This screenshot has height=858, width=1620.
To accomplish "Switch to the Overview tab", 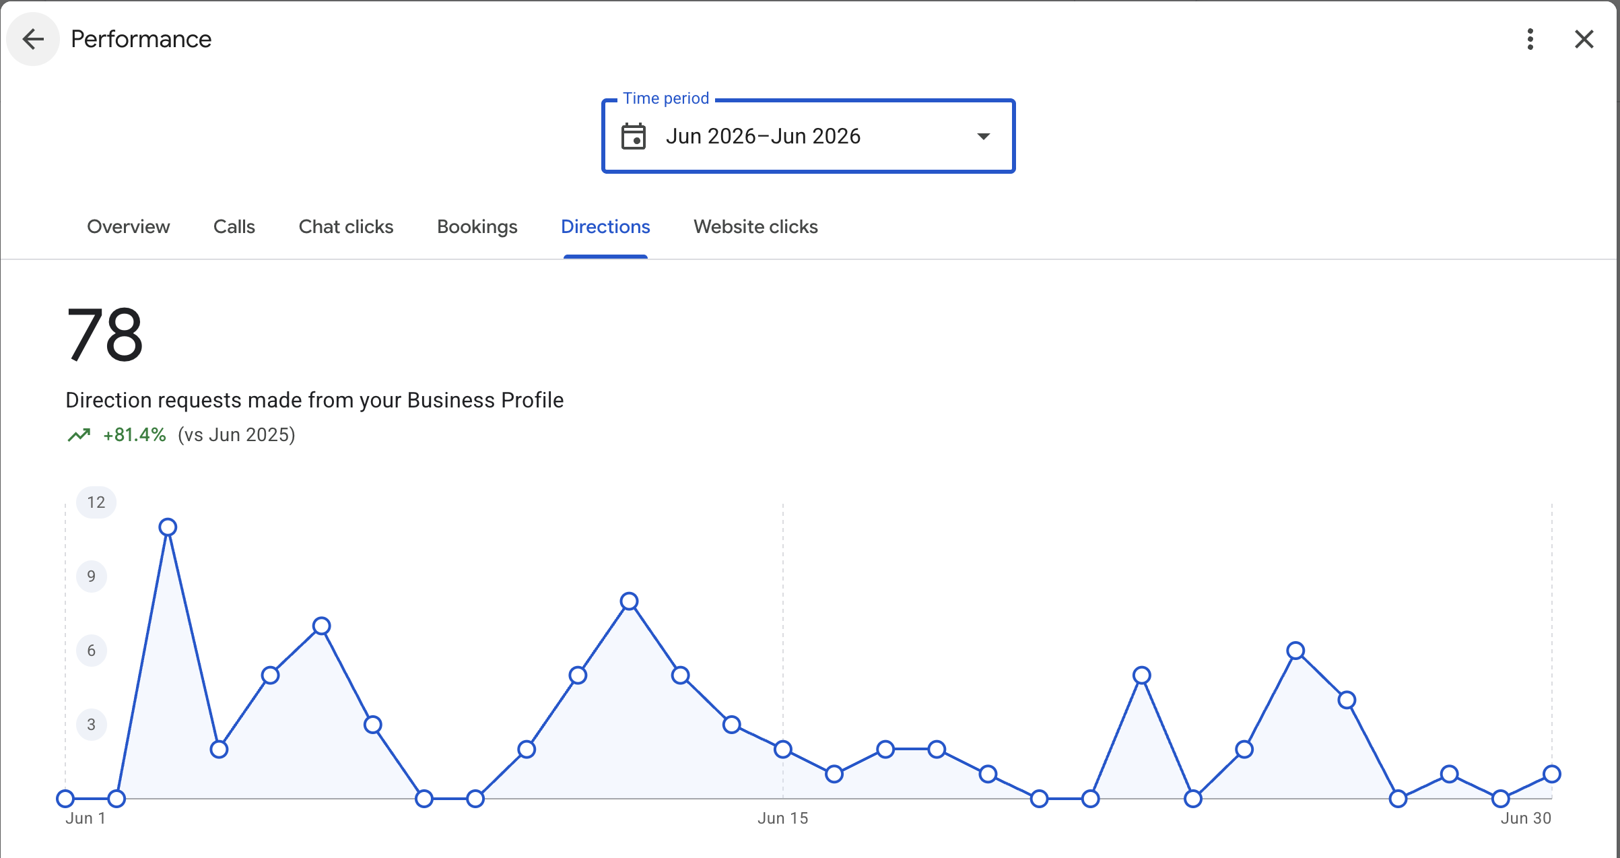I will [129, 227].
